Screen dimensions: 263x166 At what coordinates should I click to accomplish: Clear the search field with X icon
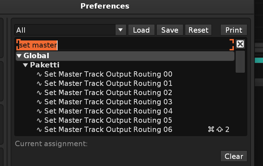tap(240, 44)
